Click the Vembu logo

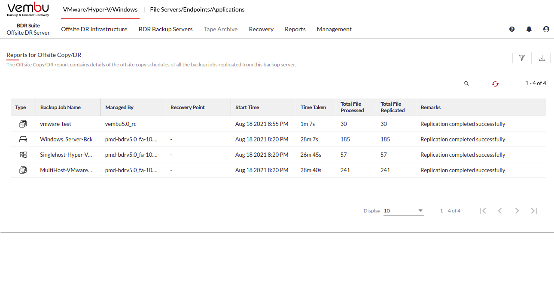(x=28, y=9)
